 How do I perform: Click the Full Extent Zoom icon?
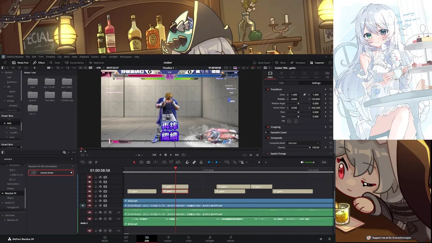[227, 162]
